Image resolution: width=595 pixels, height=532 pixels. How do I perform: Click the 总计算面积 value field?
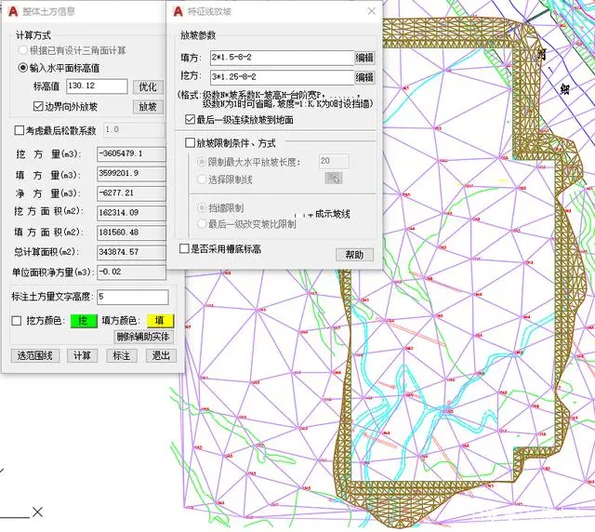[x=131, y=252]
